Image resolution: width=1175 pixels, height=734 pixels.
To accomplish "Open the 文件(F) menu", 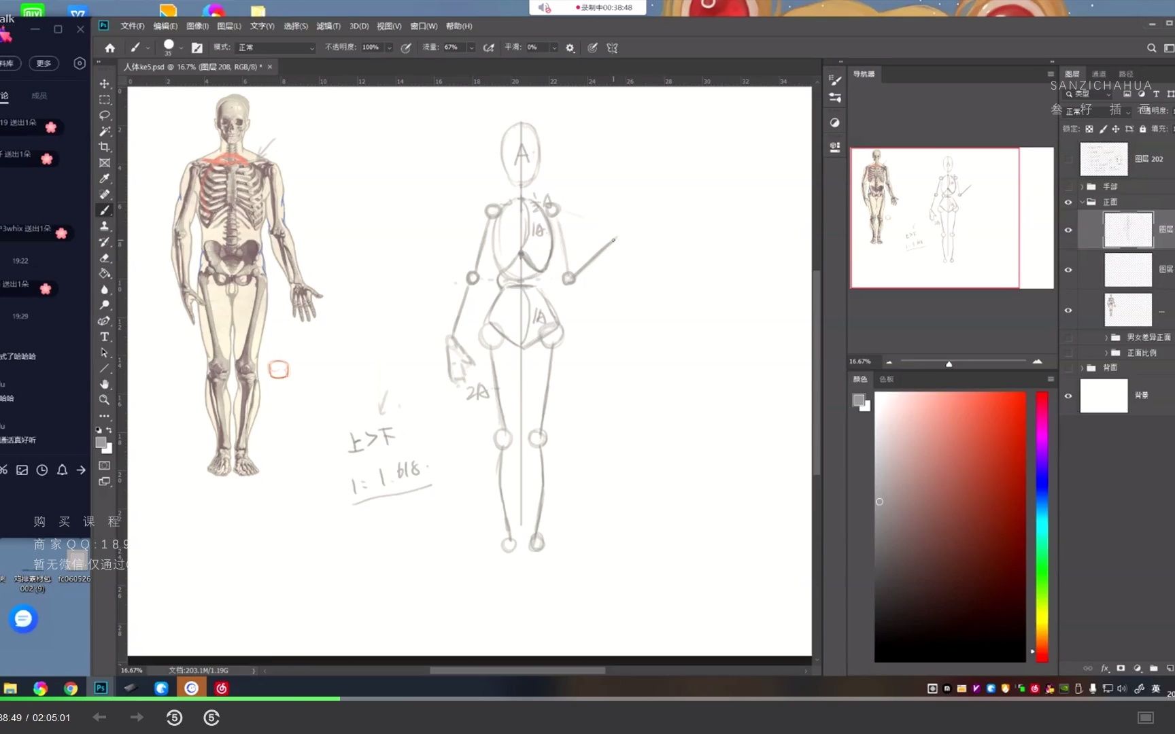I will pyautogui.click(x=133, y=26).
